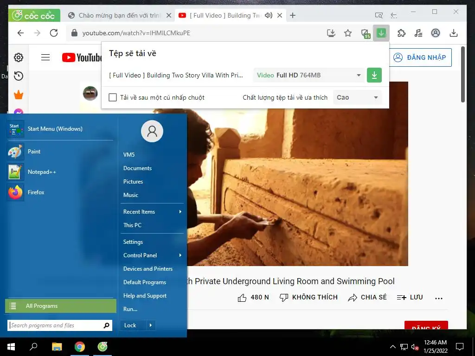
Task: Open the browser profile account icon
Action: pos(435,33)
